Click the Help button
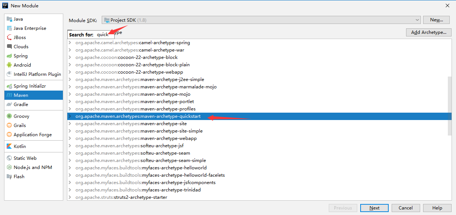 (437, 208)
